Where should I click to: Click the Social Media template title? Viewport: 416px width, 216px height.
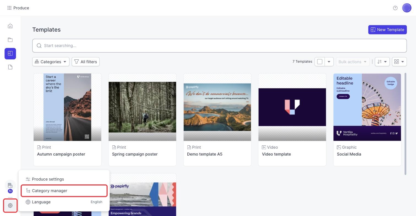349,154
